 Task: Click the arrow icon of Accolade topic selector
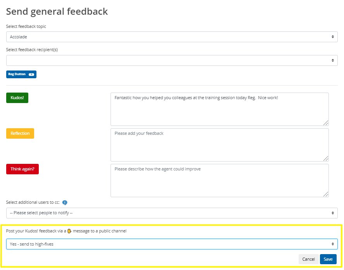click(x=333, y=37)
